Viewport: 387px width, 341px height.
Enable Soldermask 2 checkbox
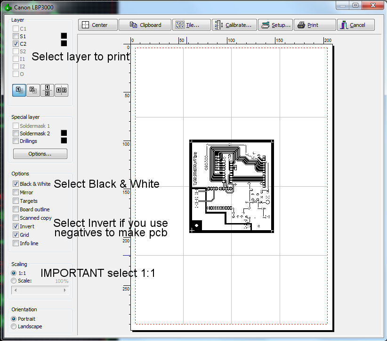[x=16, y=133]
